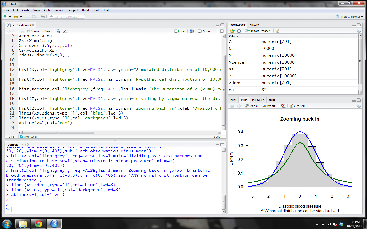
Task: Click the editor horizontal scrollbar thumb
Action: [x=58, y=132]
